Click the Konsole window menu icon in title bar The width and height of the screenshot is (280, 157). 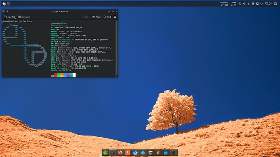click(4, 11)
